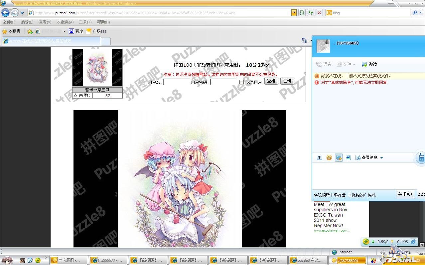This screenshot has height=265, width=425.
Task: Click the compatibility view page icon
Action: point(302,13)
